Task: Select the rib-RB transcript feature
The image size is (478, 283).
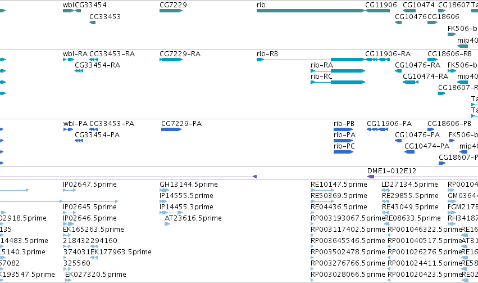Action: click(311, 60)
